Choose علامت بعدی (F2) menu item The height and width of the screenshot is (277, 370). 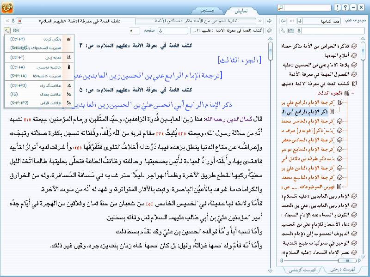[39, 94]
